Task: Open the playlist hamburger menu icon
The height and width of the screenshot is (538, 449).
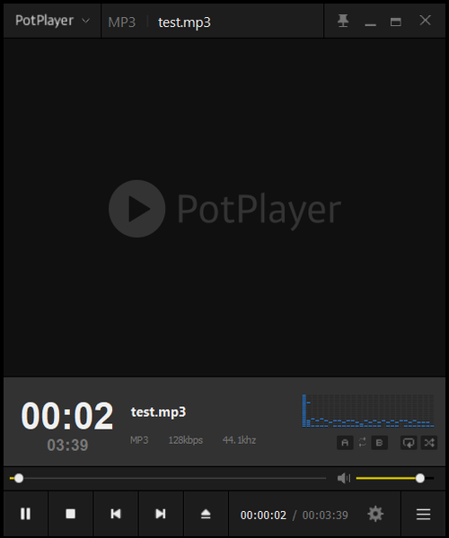Action: coord(423,514)
